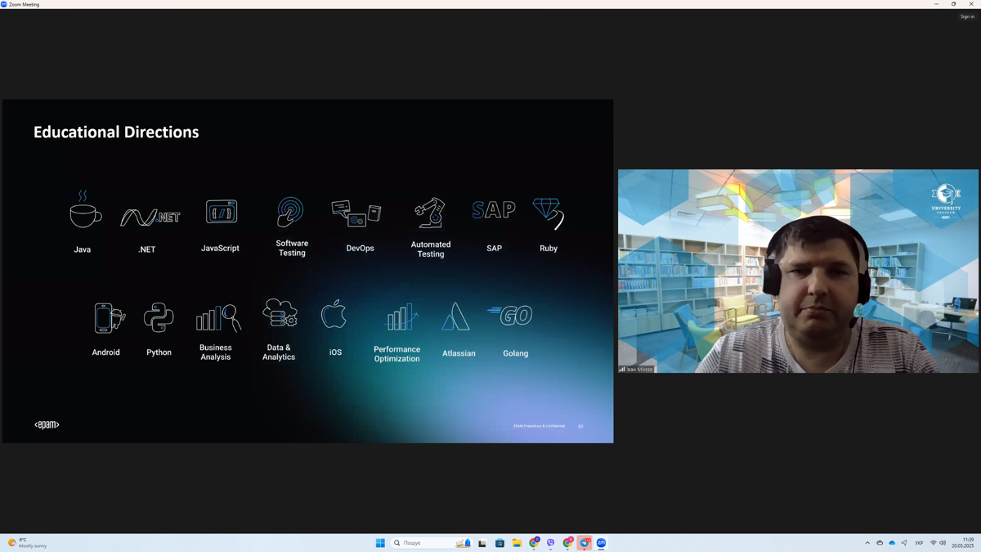Open the volume speaker tray icon

[943, 543]
